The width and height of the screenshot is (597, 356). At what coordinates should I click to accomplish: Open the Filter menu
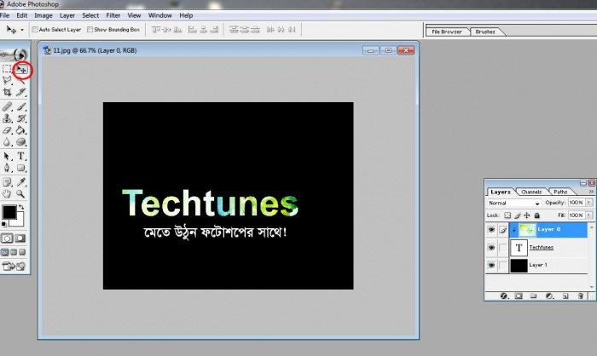point(112,15)
